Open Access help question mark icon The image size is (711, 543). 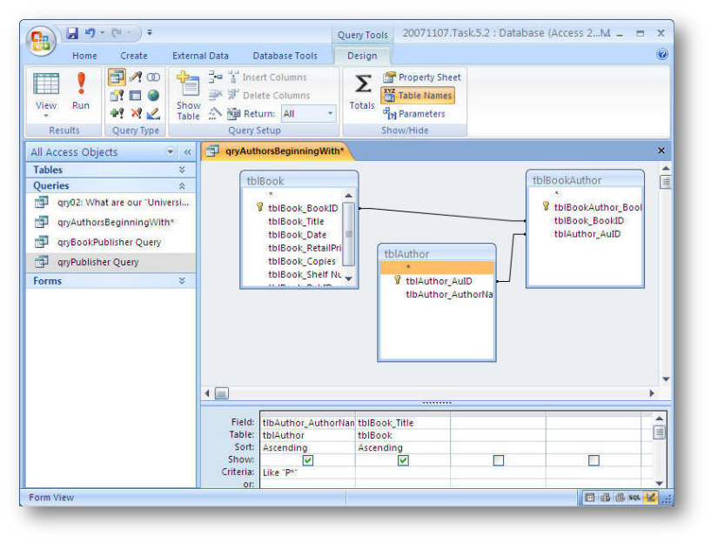pyautogui.click(x=662, y=54)
